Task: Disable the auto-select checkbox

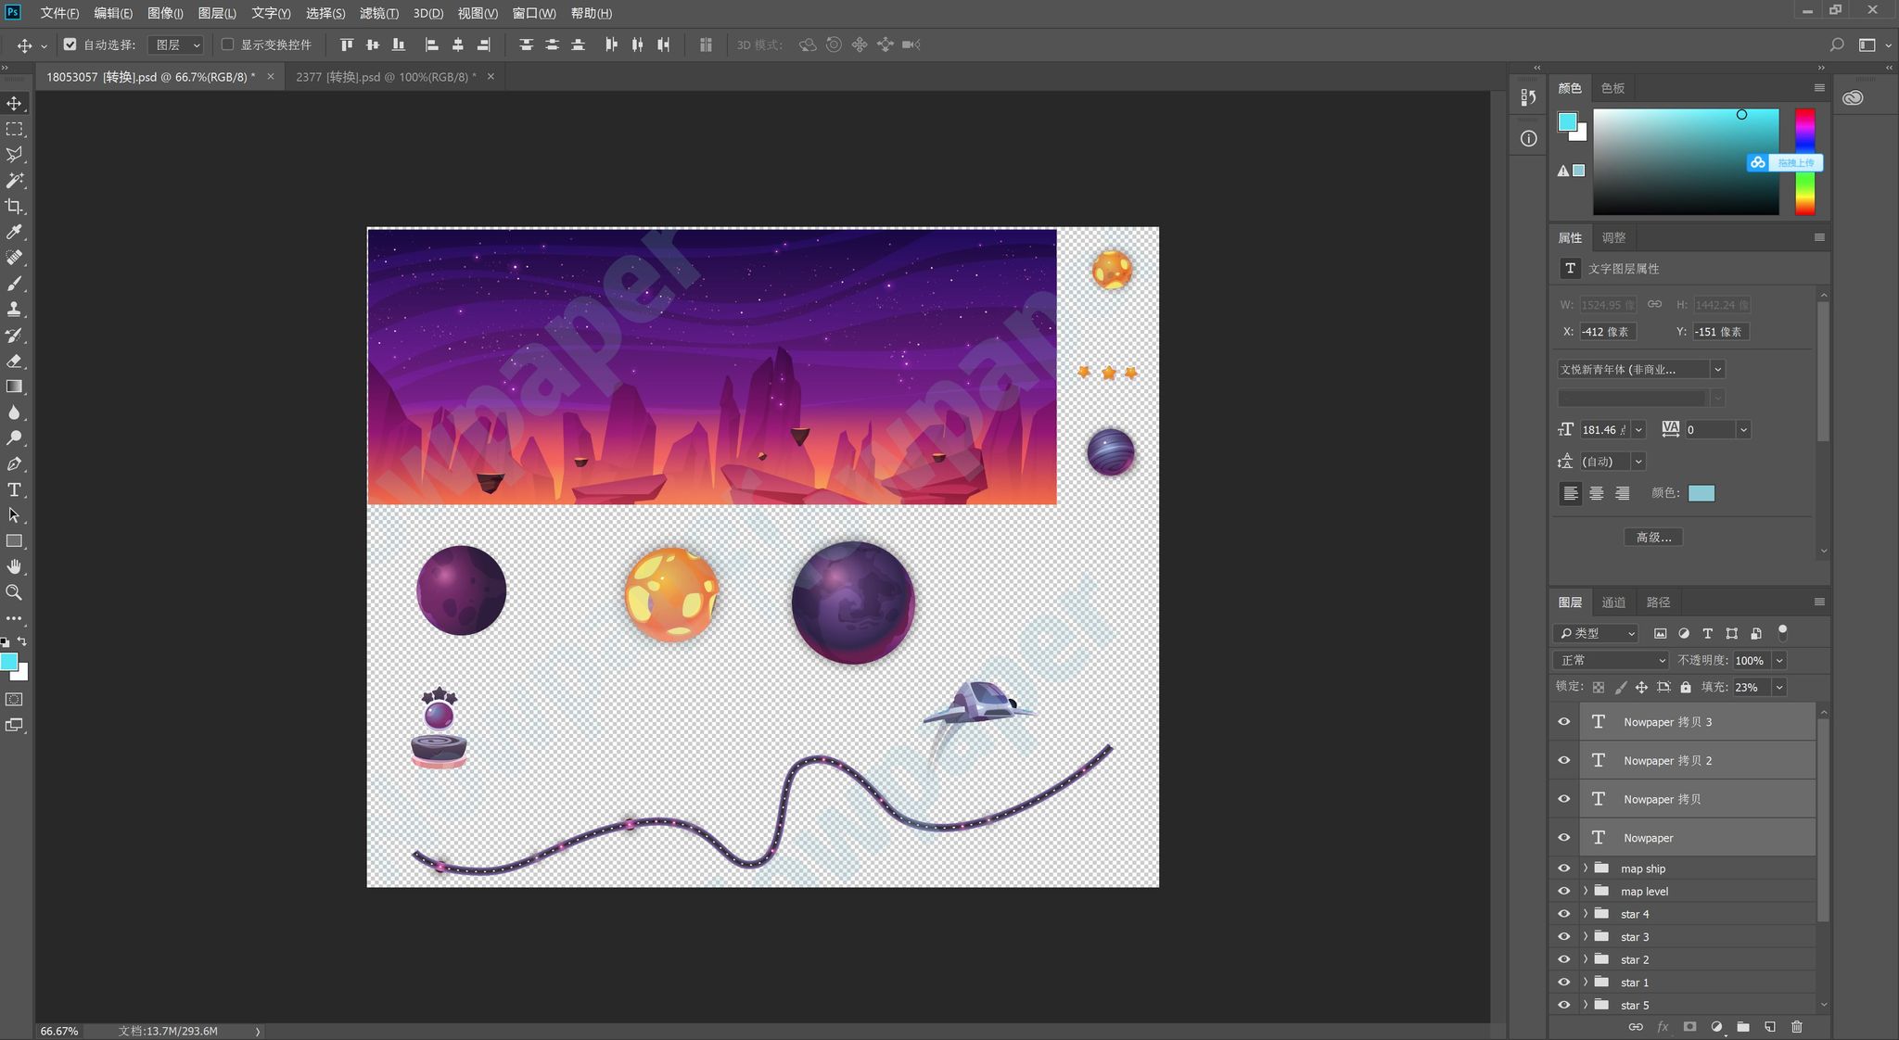Action: point(70,44)
